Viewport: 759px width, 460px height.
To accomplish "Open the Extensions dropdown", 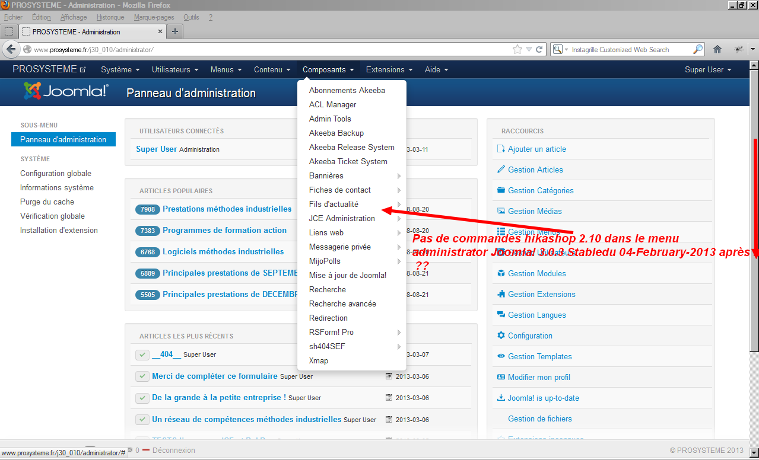I will [389, 69].
